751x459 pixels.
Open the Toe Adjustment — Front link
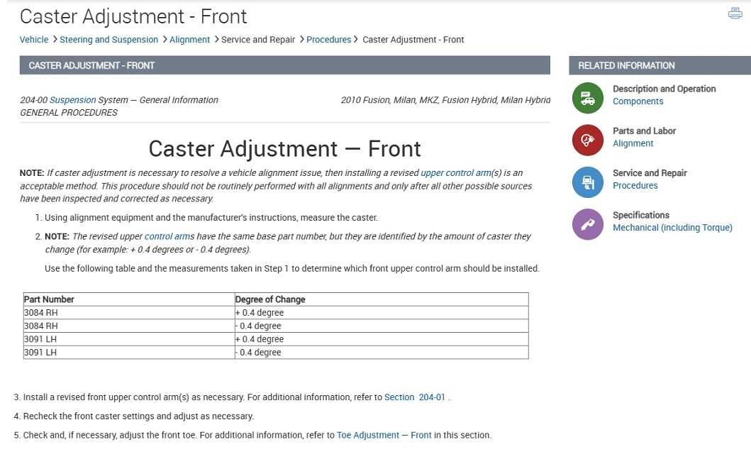pos(384,435)
